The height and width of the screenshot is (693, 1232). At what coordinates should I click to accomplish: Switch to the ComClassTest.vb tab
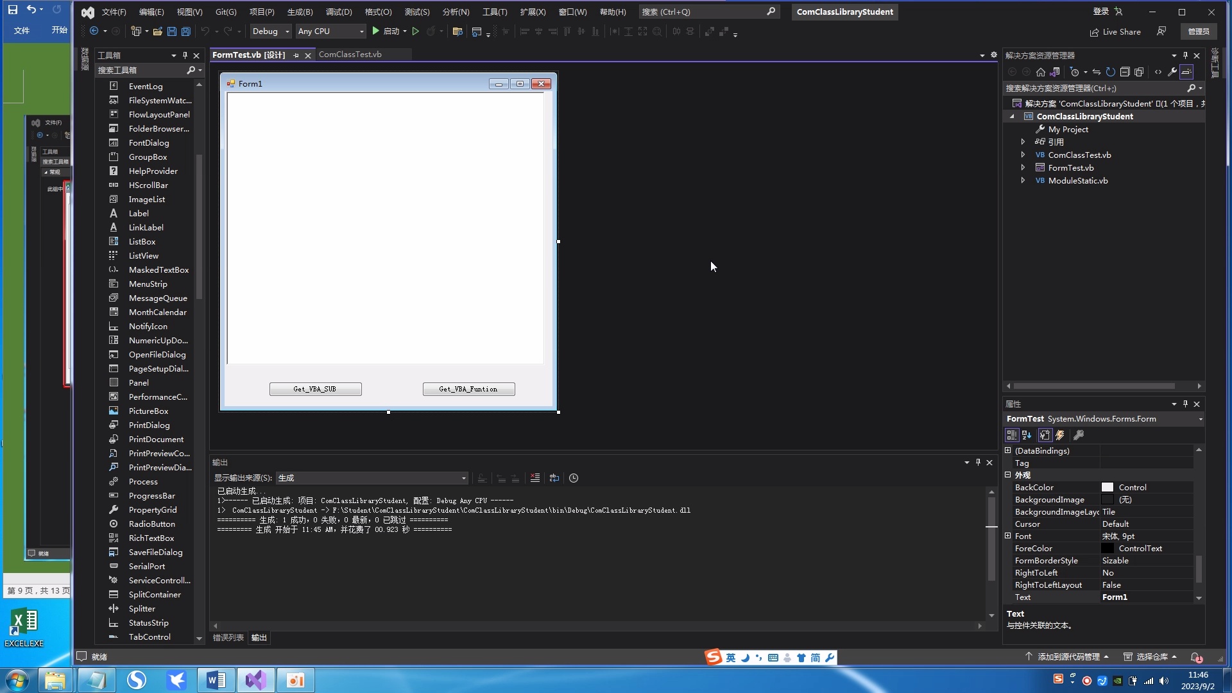point(350,55)
